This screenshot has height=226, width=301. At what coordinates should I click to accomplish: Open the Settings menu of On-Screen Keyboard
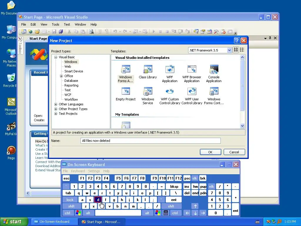(94, 171)
